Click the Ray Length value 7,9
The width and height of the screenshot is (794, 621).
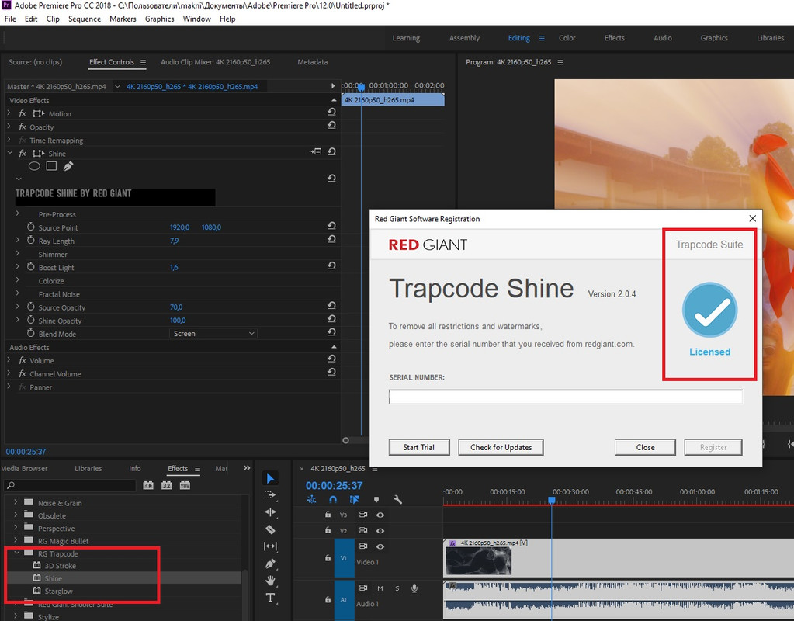[x=174, y=241]
